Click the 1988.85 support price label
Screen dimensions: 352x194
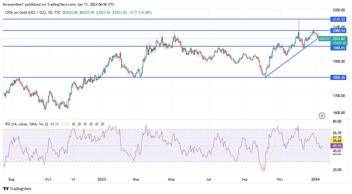(339, 48)
